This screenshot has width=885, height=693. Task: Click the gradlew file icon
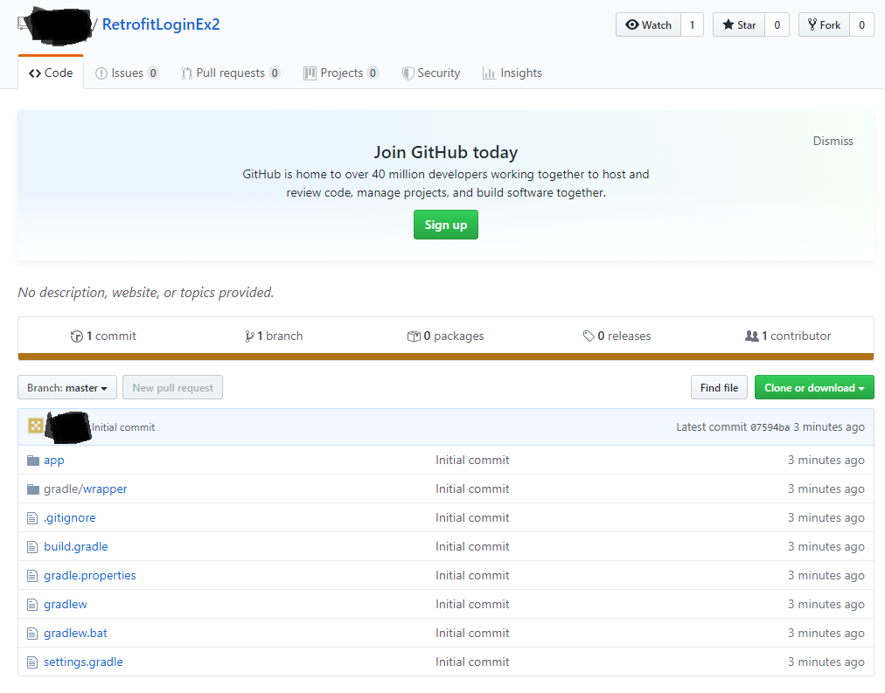[x=32, y=605]
